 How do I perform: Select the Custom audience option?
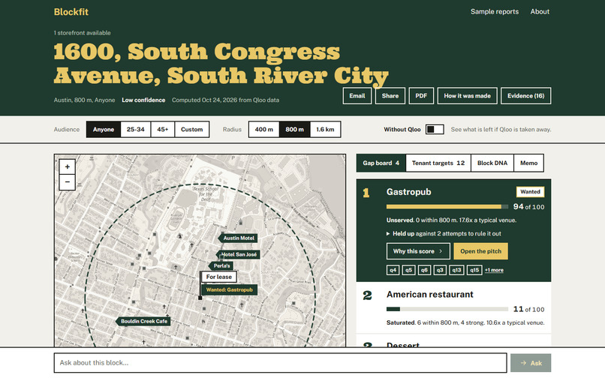tap(191, 129)
